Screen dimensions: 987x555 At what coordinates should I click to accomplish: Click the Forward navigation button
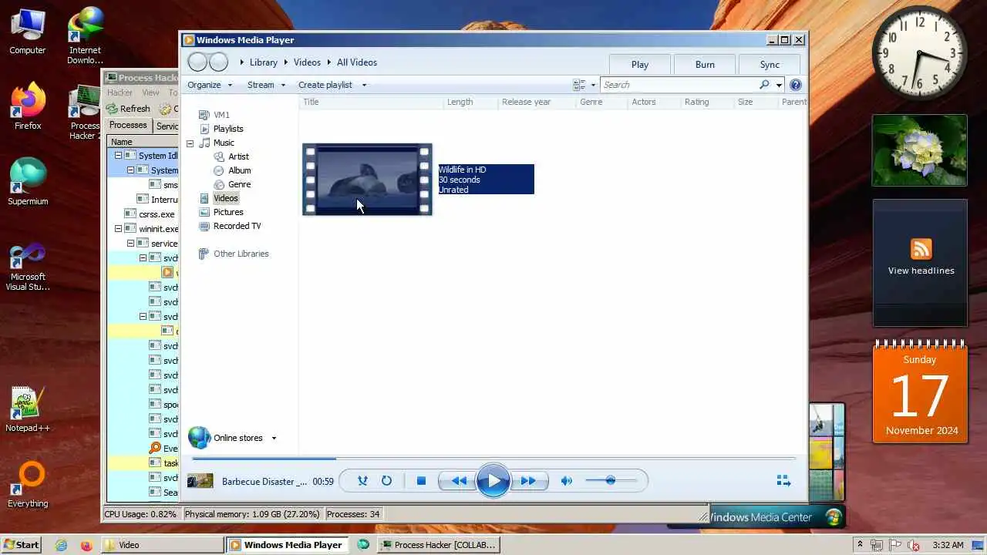(219, 62)
